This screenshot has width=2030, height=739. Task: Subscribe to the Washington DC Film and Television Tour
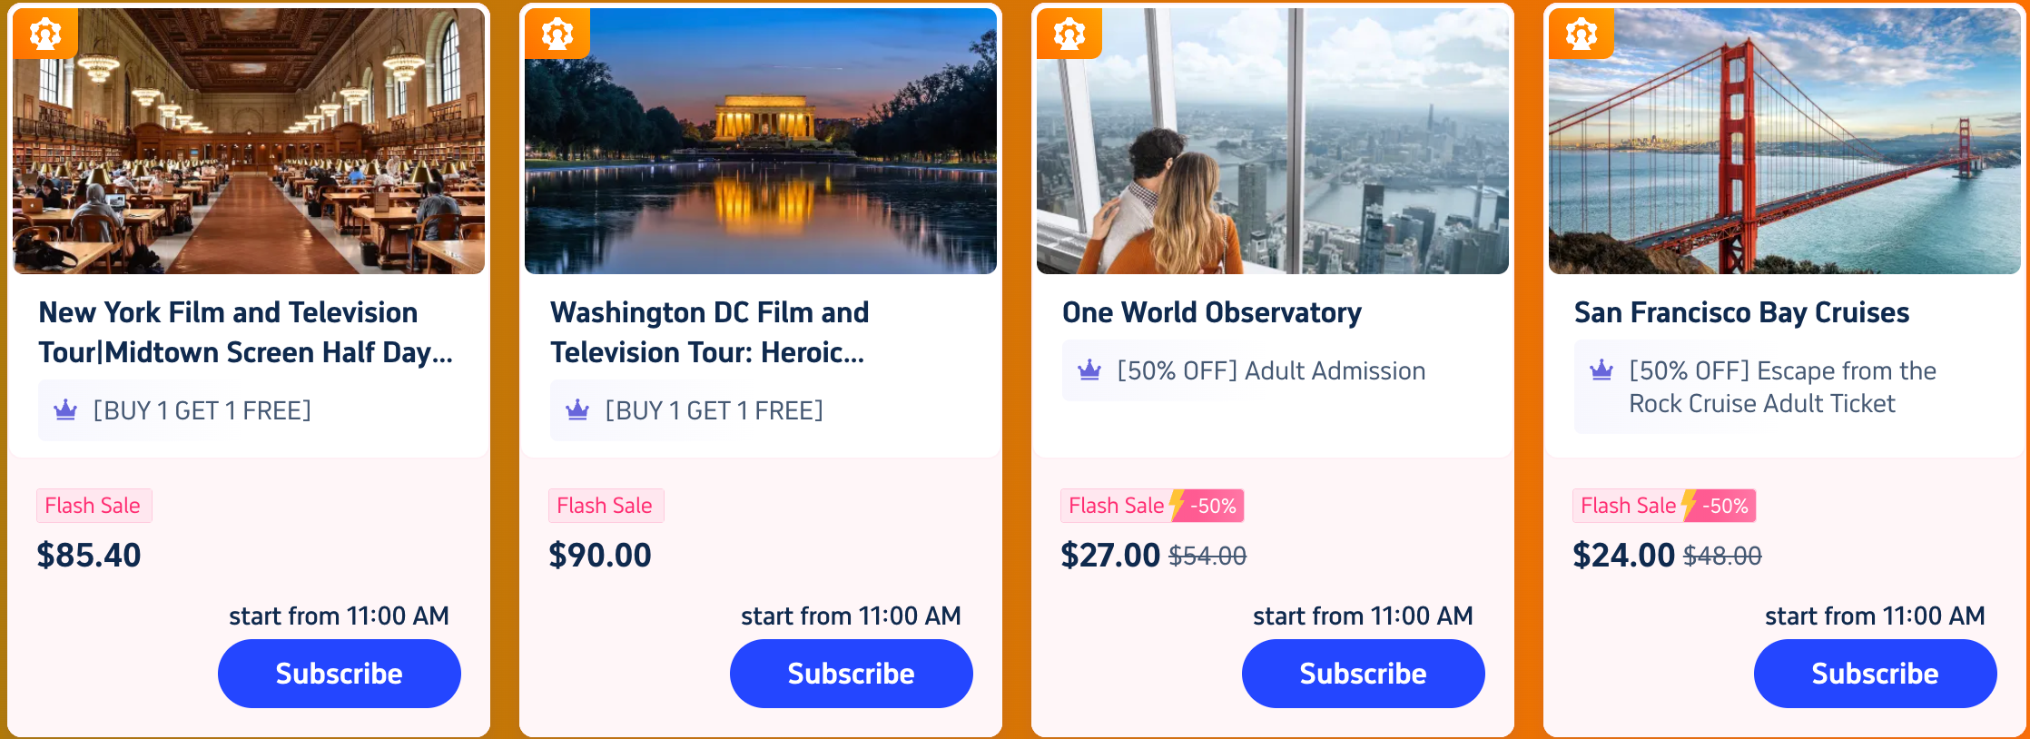click(852, 674)
